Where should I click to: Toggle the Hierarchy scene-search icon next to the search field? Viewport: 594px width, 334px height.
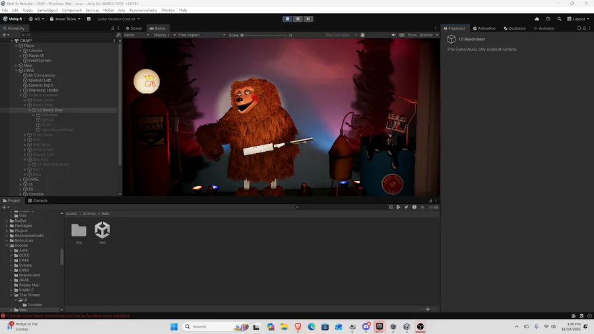pyautogui.click(x=118, y=35)
